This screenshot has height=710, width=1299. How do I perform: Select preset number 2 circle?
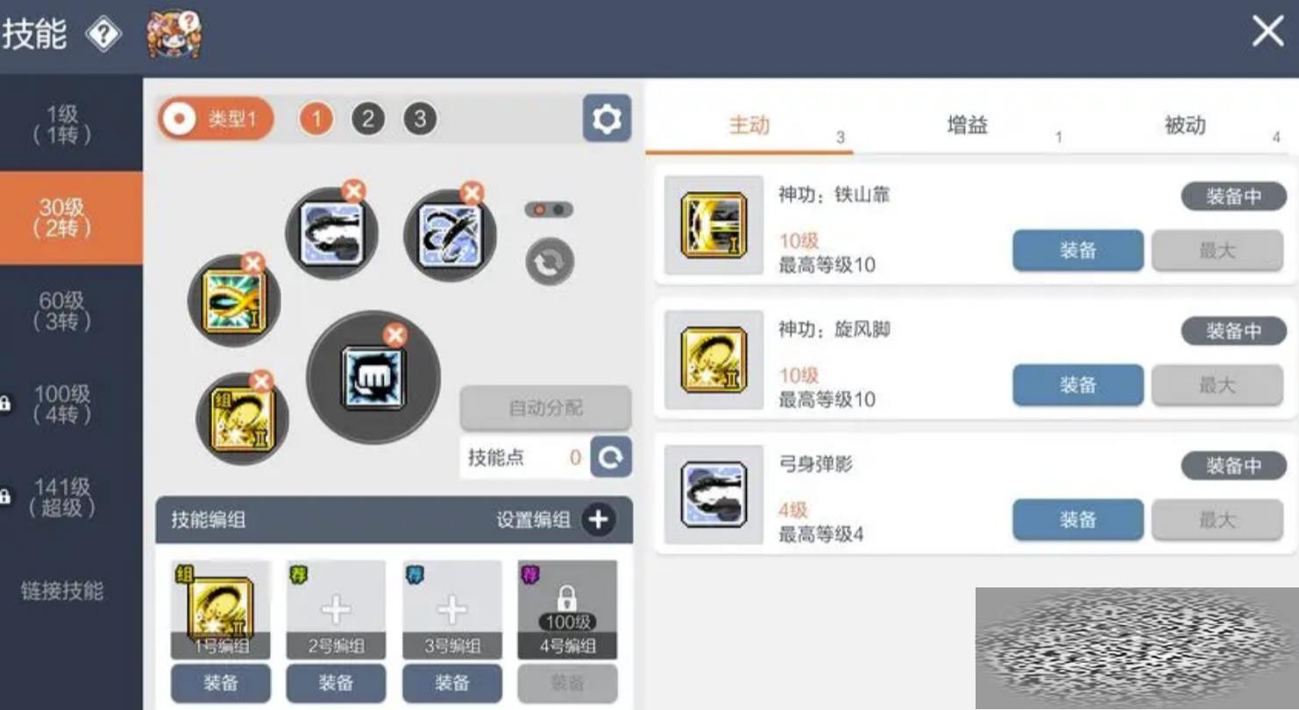tap(368, 119)
